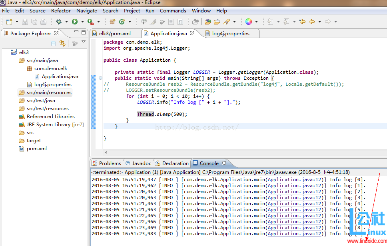Image resolution: width=387 pixels, height=246 pixels.
Task: Click the New Java Package icon
Action: click(x=112, y=22)
